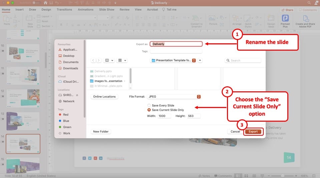Screen dimensions: 320x178
Task: Click the Export button
Action: tap(253, 132)
